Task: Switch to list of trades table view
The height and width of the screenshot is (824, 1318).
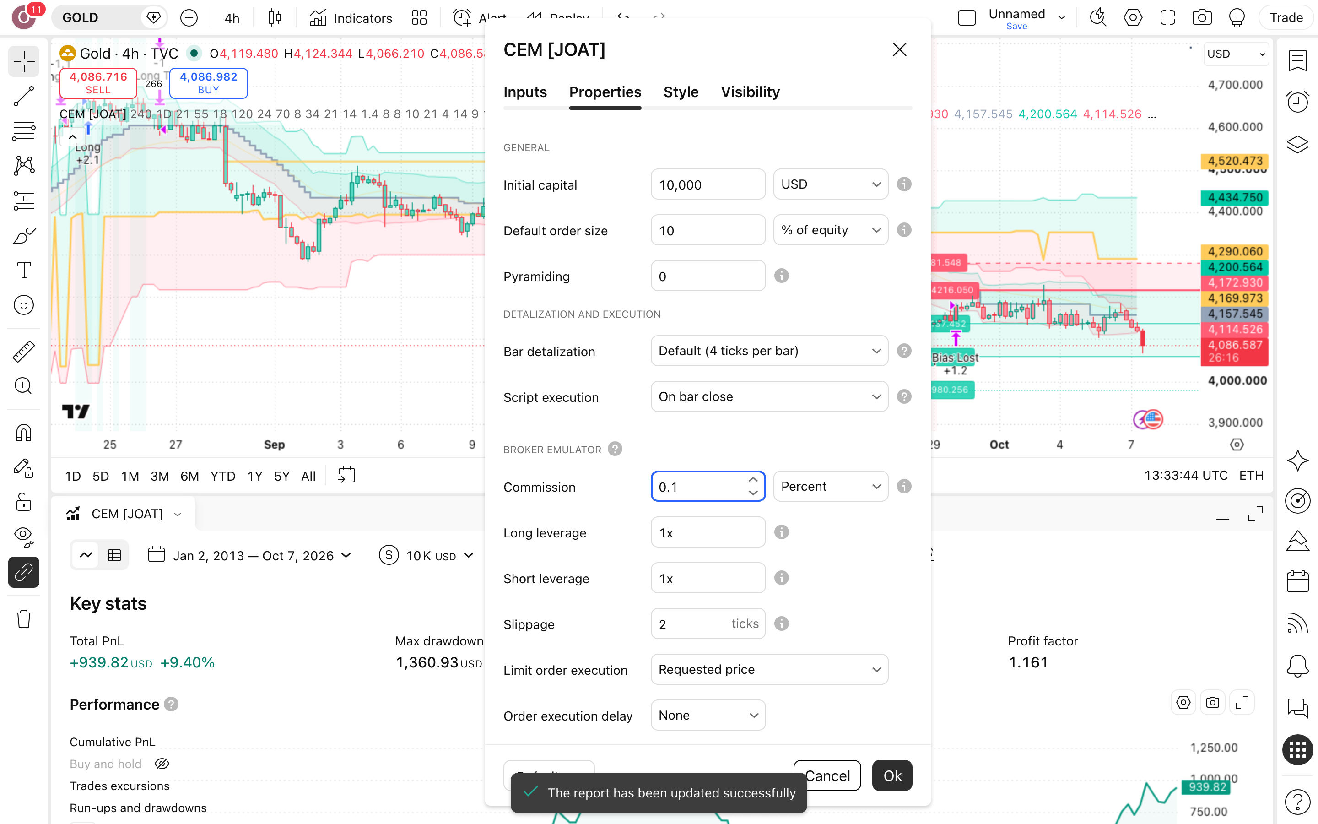Action: 114,555
